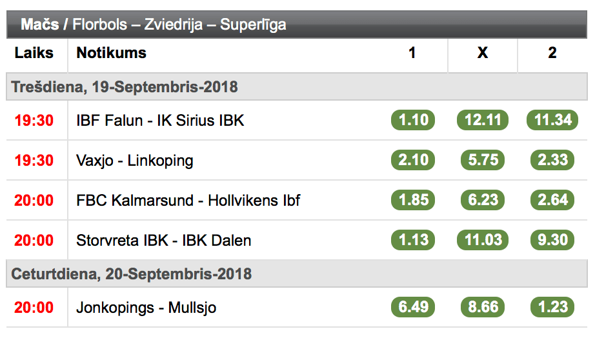Click 2.10 odds for Vaxjo win
The image size is (595, 338).
coord(413,160)
